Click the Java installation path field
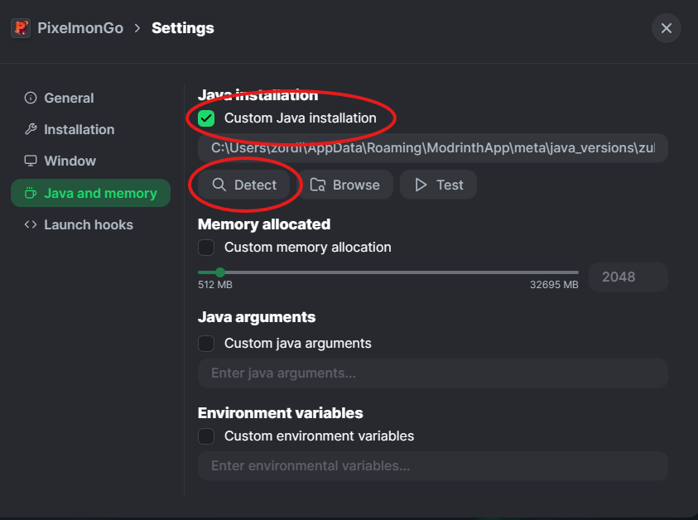 (432, 148)
